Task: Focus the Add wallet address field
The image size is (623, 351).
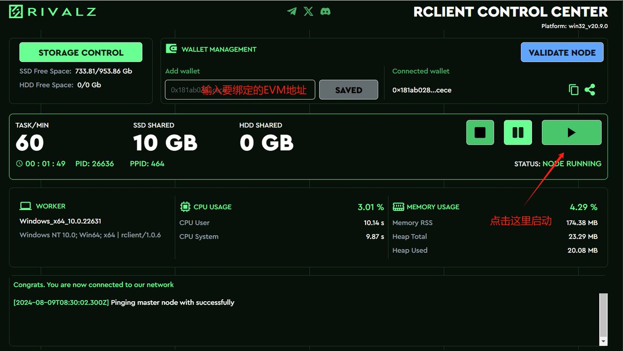Action: [x=240, y=90]
